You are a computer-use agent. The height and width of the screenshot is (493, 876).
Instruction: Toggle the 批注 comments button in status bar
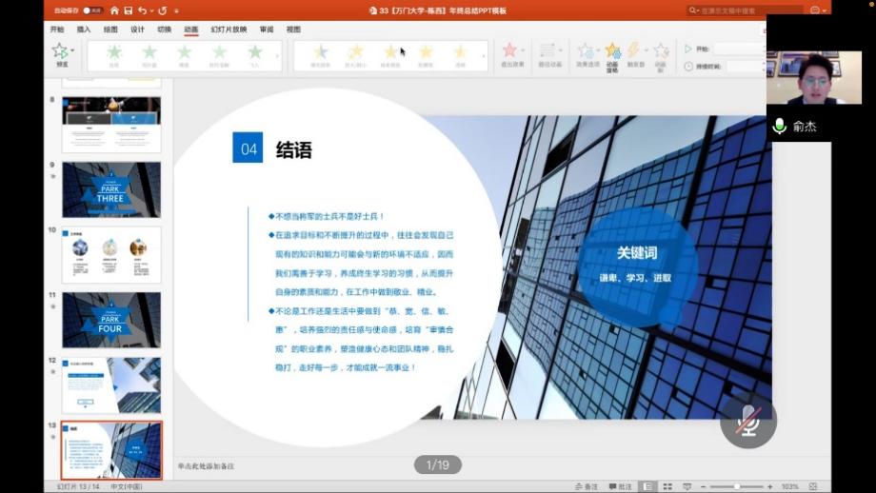click(x=620, y=487)
